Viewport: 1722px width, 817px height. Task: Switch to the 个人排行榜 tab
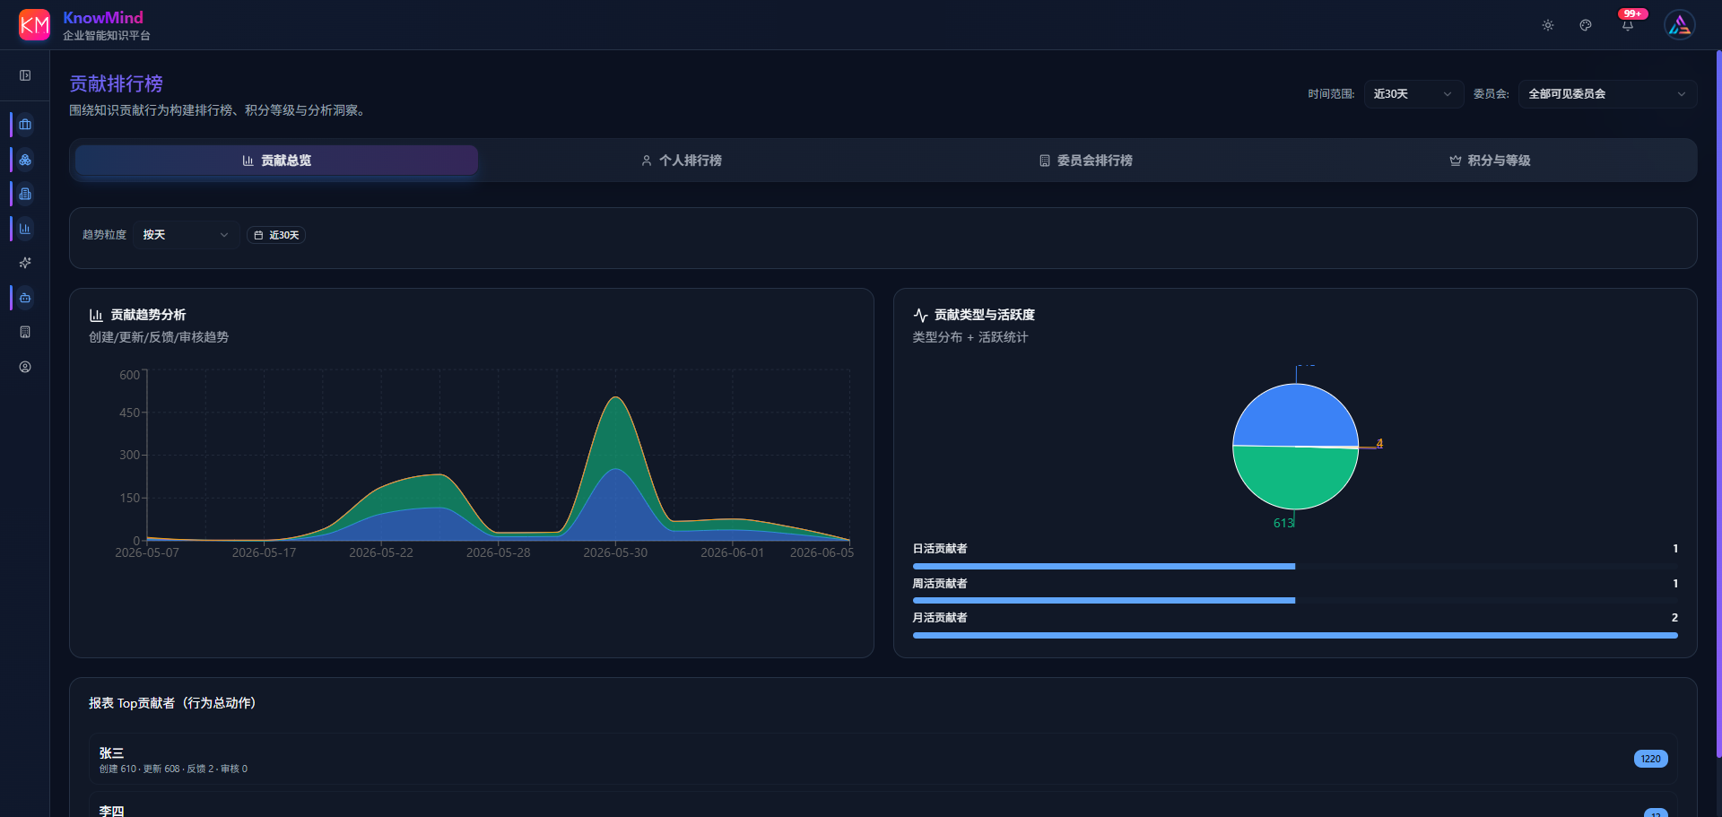681,161
